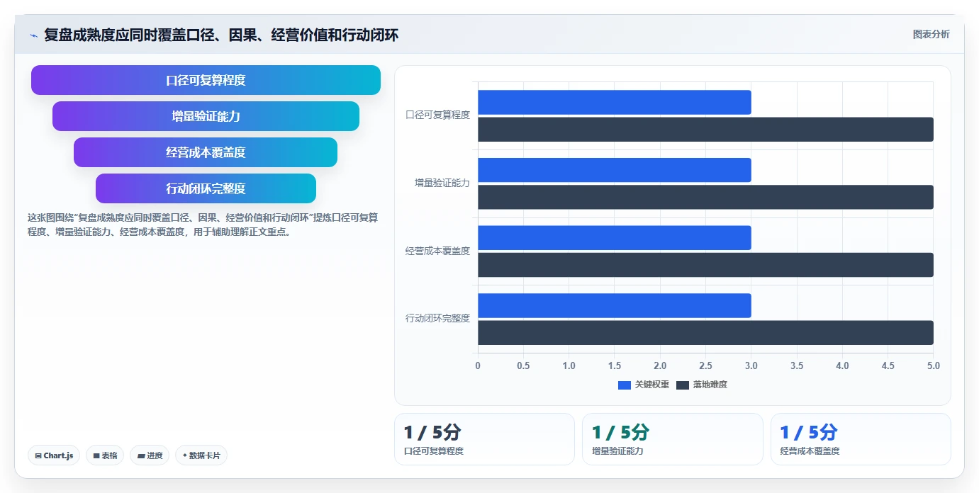Click the dark bar for 经营成本覆盖度

[x=705, y=265]
